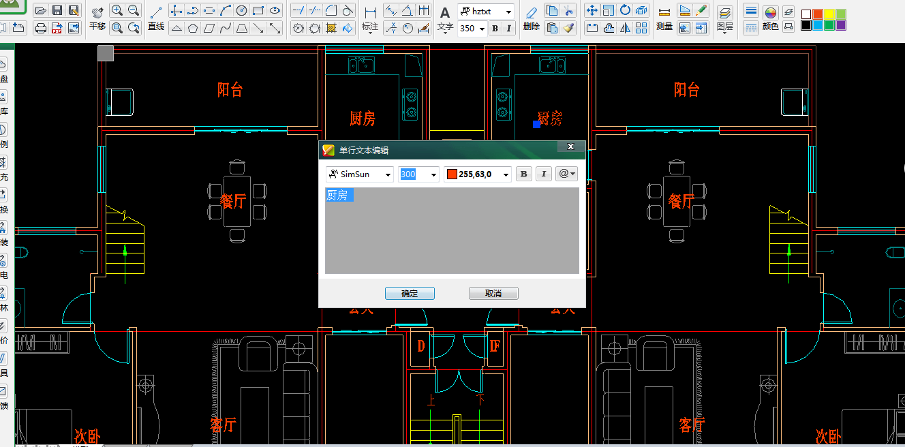Click the Move cross-arrows tool
The image size is (905, 447).
[592, 11]
